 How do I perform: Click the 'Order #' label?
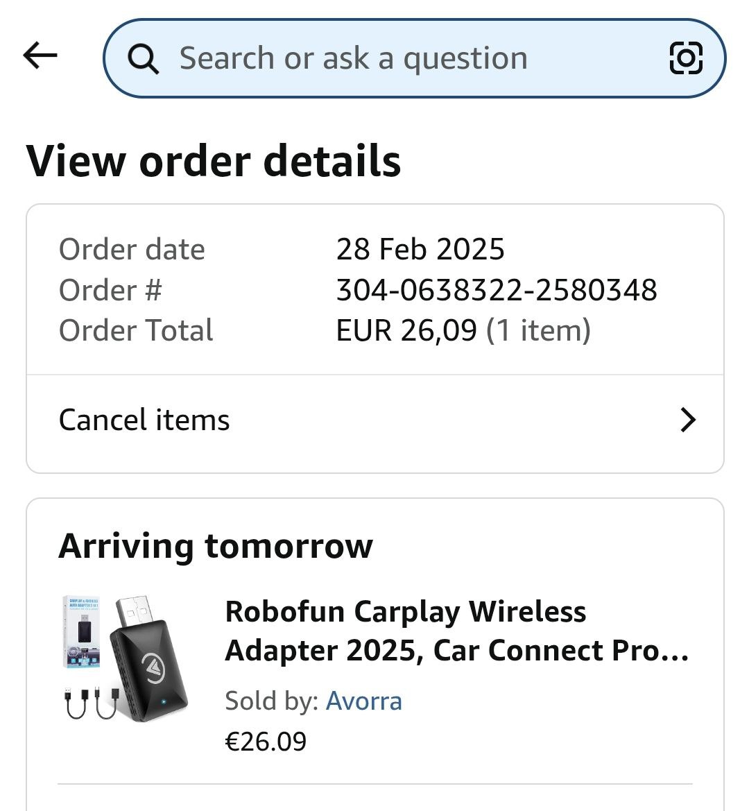(x=110, y=290)
